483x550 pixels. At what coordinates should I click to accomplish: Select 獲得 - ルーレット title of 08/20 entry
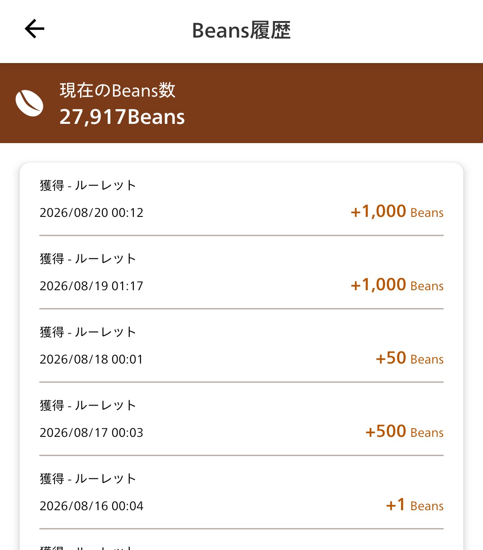[88, 185]
